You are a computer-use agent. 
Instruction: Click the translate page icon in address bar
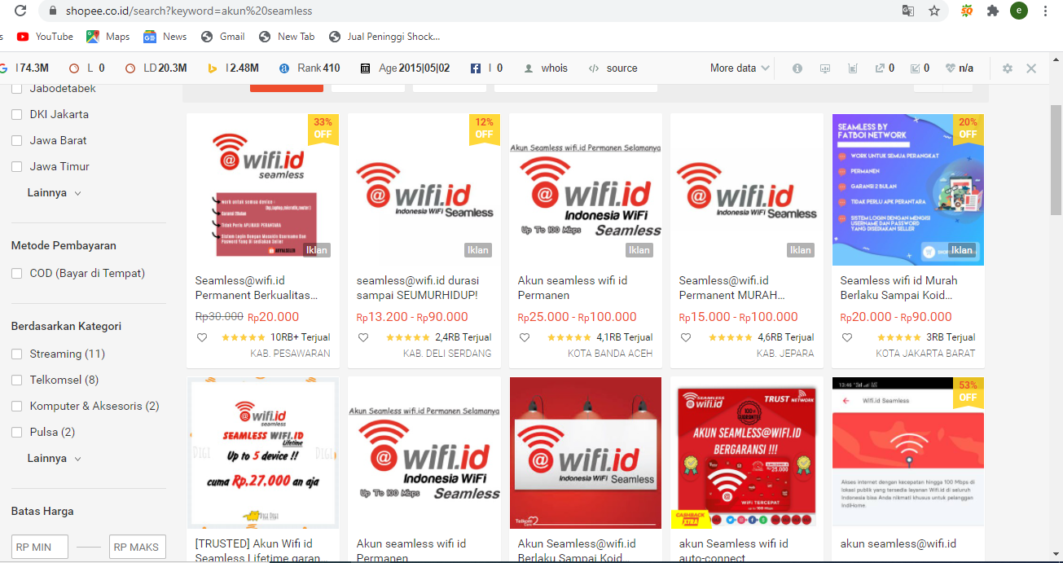click(x=907, y=11)
